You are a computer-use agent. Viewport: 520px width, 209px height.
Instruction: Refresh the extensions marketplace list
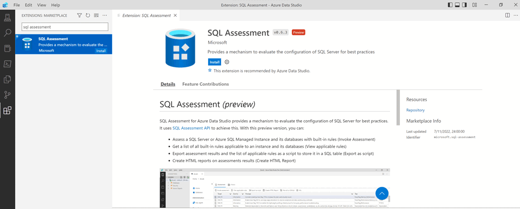tap(88, 15)
